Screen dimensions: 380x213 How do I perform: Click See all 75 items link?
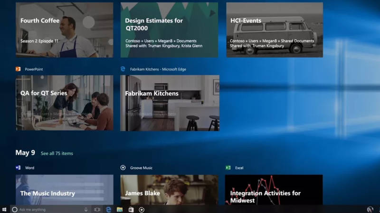point(57,153)
